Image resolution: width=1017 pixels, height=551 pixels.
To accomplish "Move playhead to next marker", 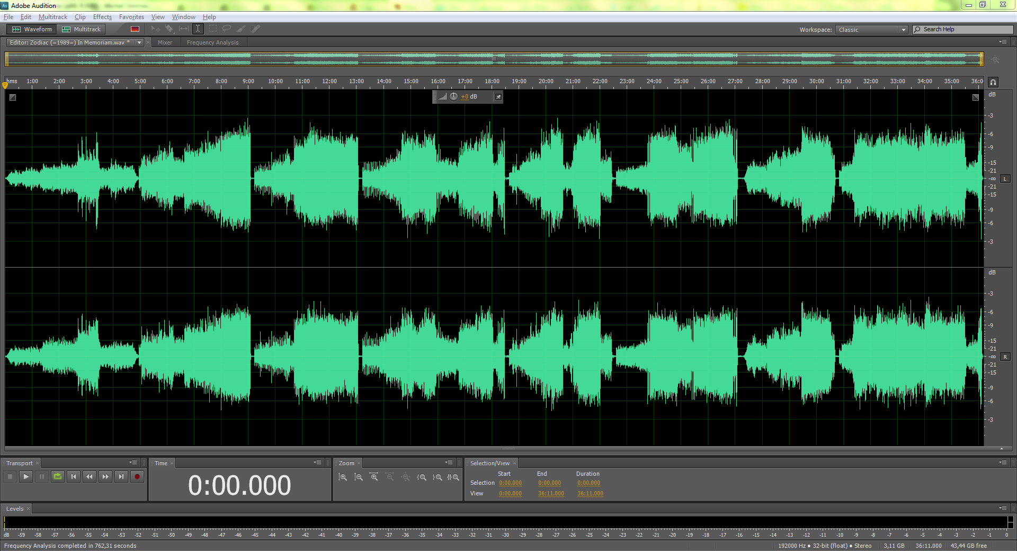I will click(121, 477).
